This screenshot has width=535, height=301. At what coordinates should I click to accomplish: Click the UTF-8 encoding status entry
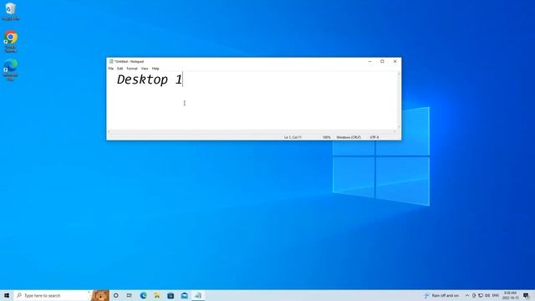(374, 137)
